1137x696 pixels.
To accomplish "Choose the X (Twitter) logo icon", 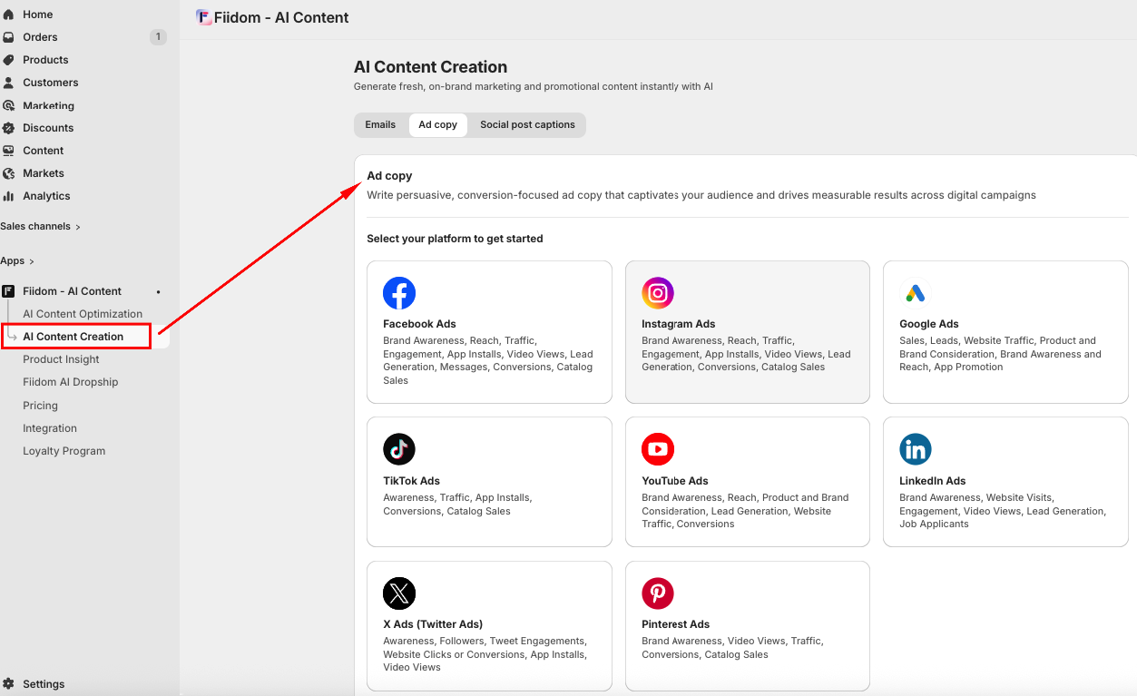I will click(399, 593).
